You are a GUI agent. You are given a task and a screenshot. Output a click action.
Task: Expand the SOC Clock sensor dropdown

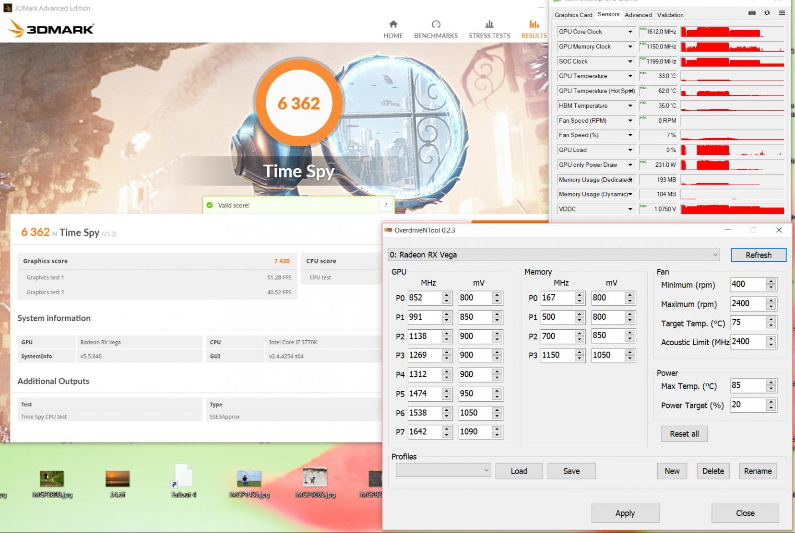point(630,61)
